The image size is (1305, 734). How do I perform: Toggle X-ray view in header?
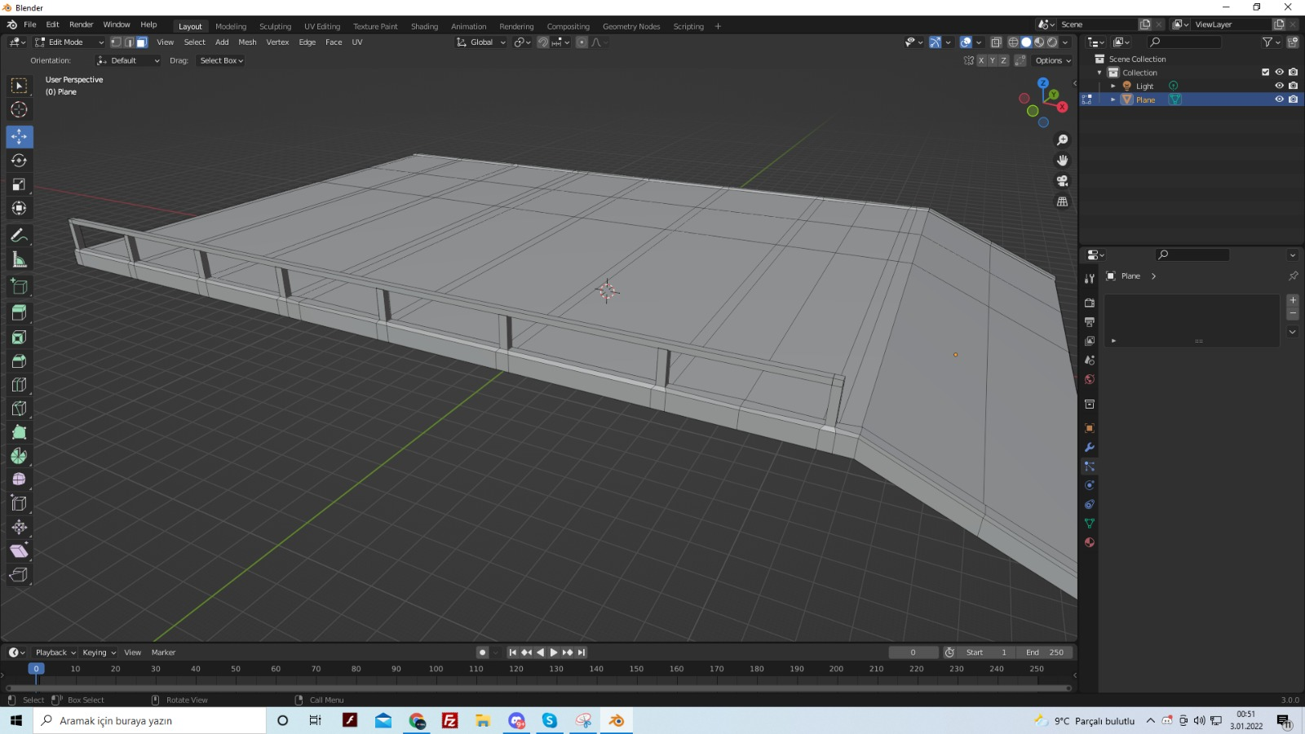click(996, 42)
